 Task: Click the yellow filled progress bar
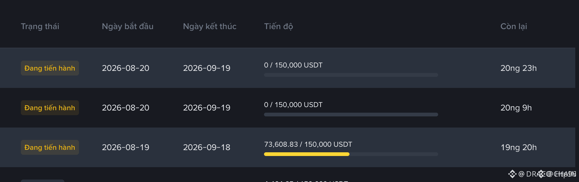click(307, 154)
